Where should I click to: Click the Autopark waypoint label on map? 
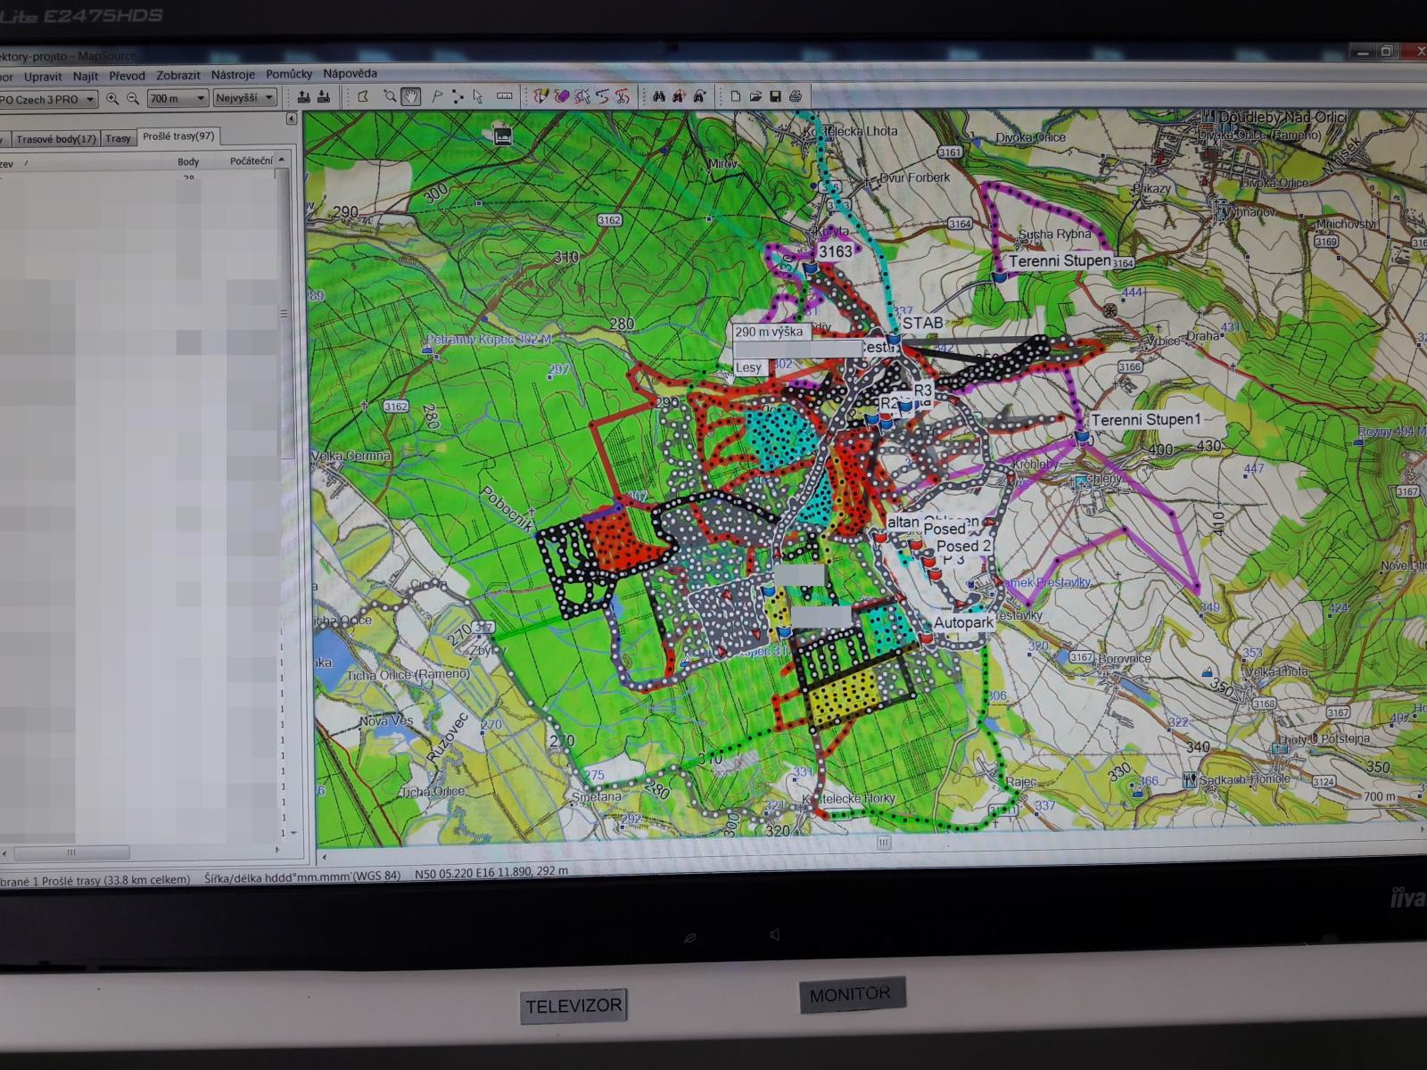(x=963, y=622)
